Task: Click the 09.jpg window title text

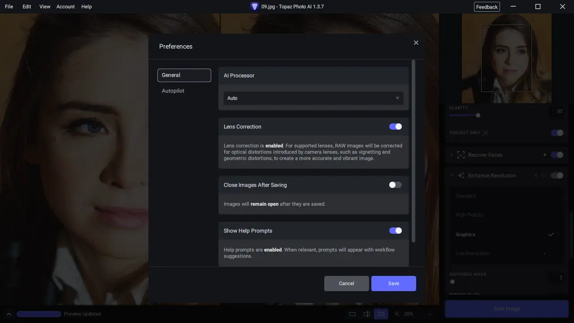Action: (x=292, y=7)
